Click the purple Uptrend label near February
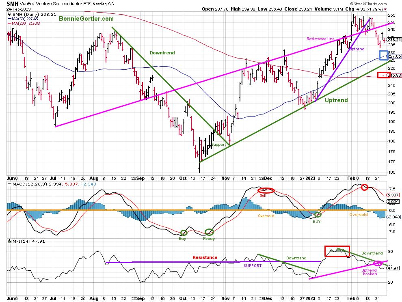Image resolution: width=402 pixels, height=302 pixels. pyautogui.click(x=357, y=49)
